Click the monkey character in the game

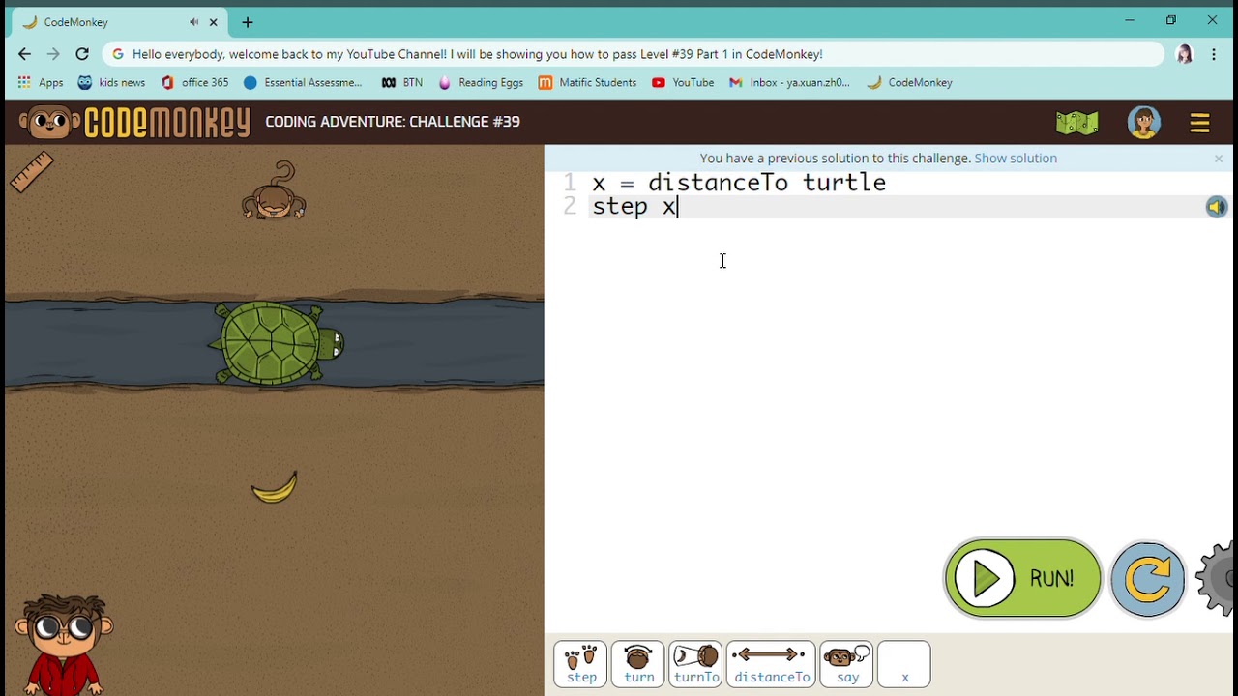[x=275, y=191]
